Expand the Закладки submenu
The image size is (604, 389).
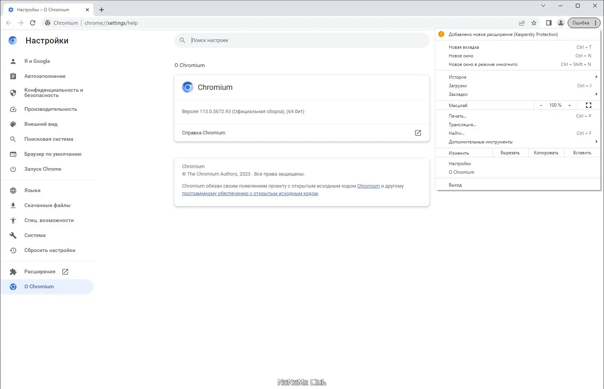[518, 94]
